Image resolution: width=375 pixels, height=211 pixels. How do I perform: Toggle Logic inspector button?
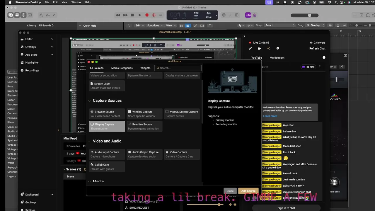(17, 15)
